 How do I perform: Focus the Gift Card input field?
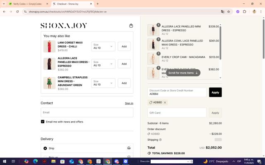(x=177, y=113)
